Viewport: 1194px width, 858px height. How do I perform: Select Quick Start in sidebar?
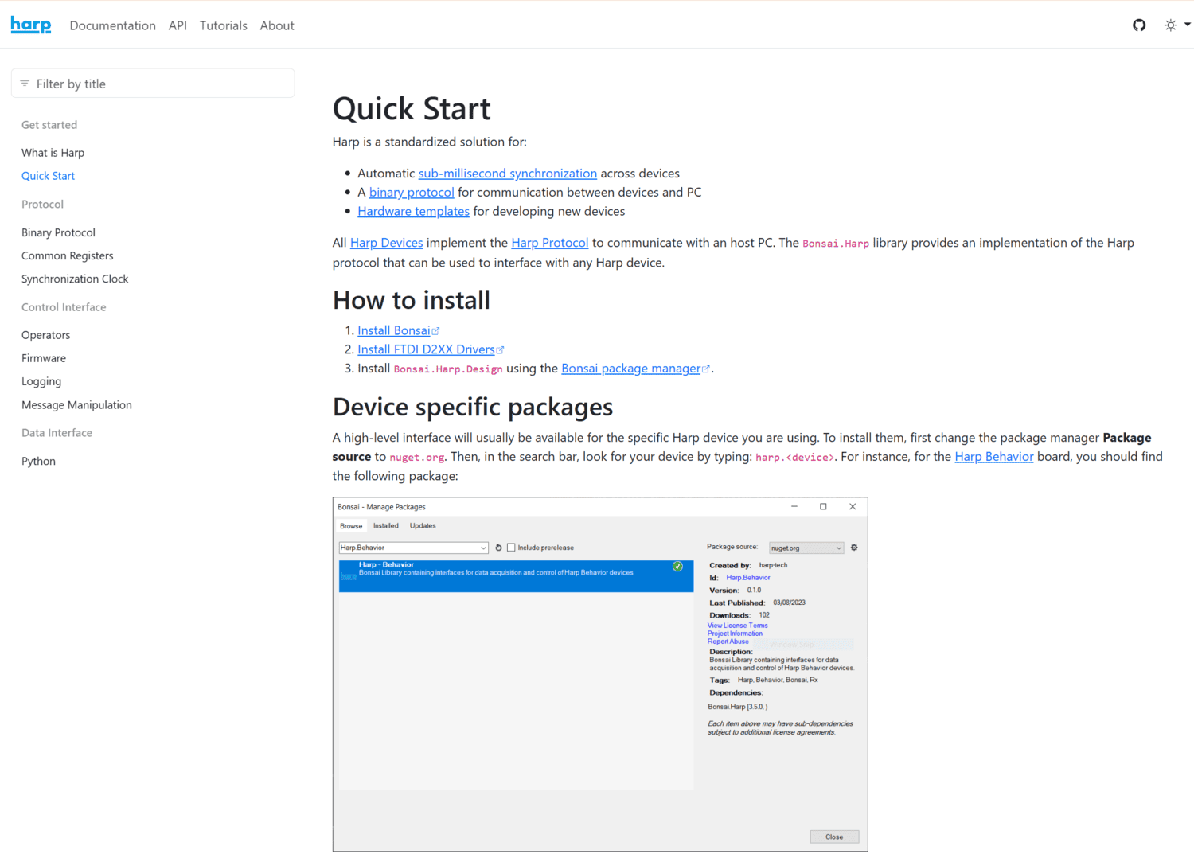tap(48, 176)
